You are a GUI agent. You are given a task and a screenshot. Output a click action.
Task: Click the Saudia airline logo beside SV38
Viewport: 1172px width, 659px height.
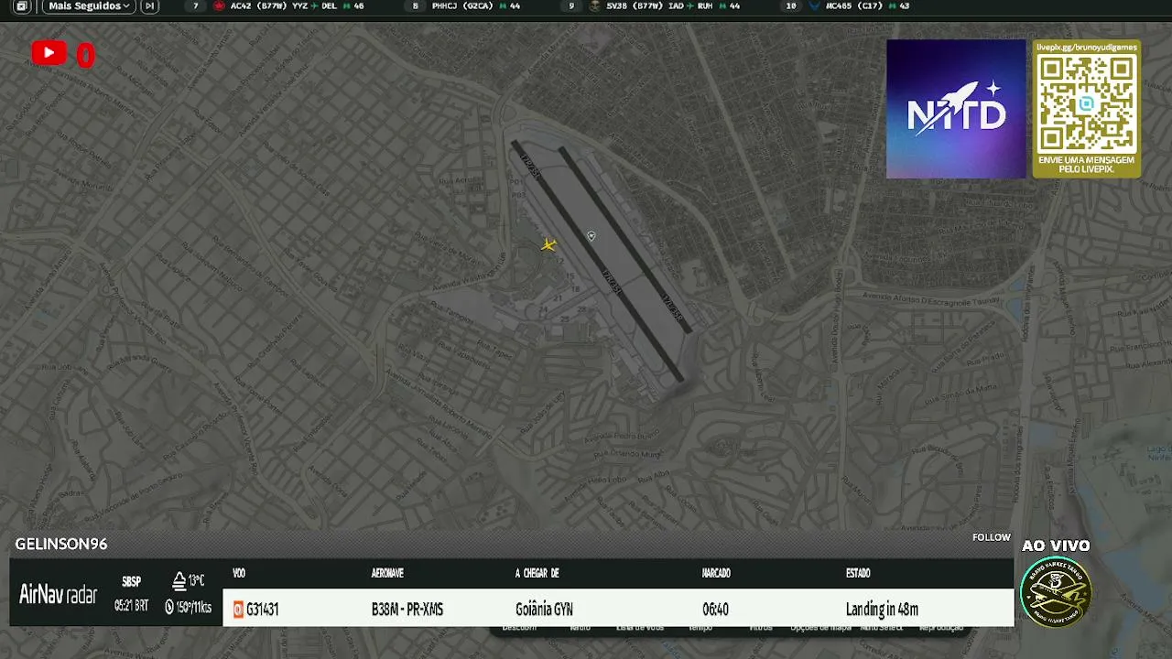(x=595, y=6)
